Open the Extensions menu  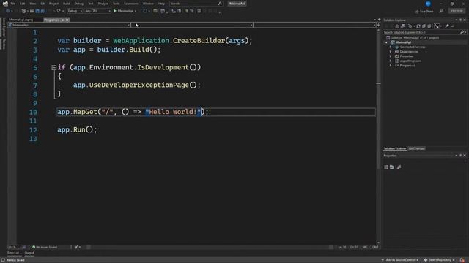point(131,4)
